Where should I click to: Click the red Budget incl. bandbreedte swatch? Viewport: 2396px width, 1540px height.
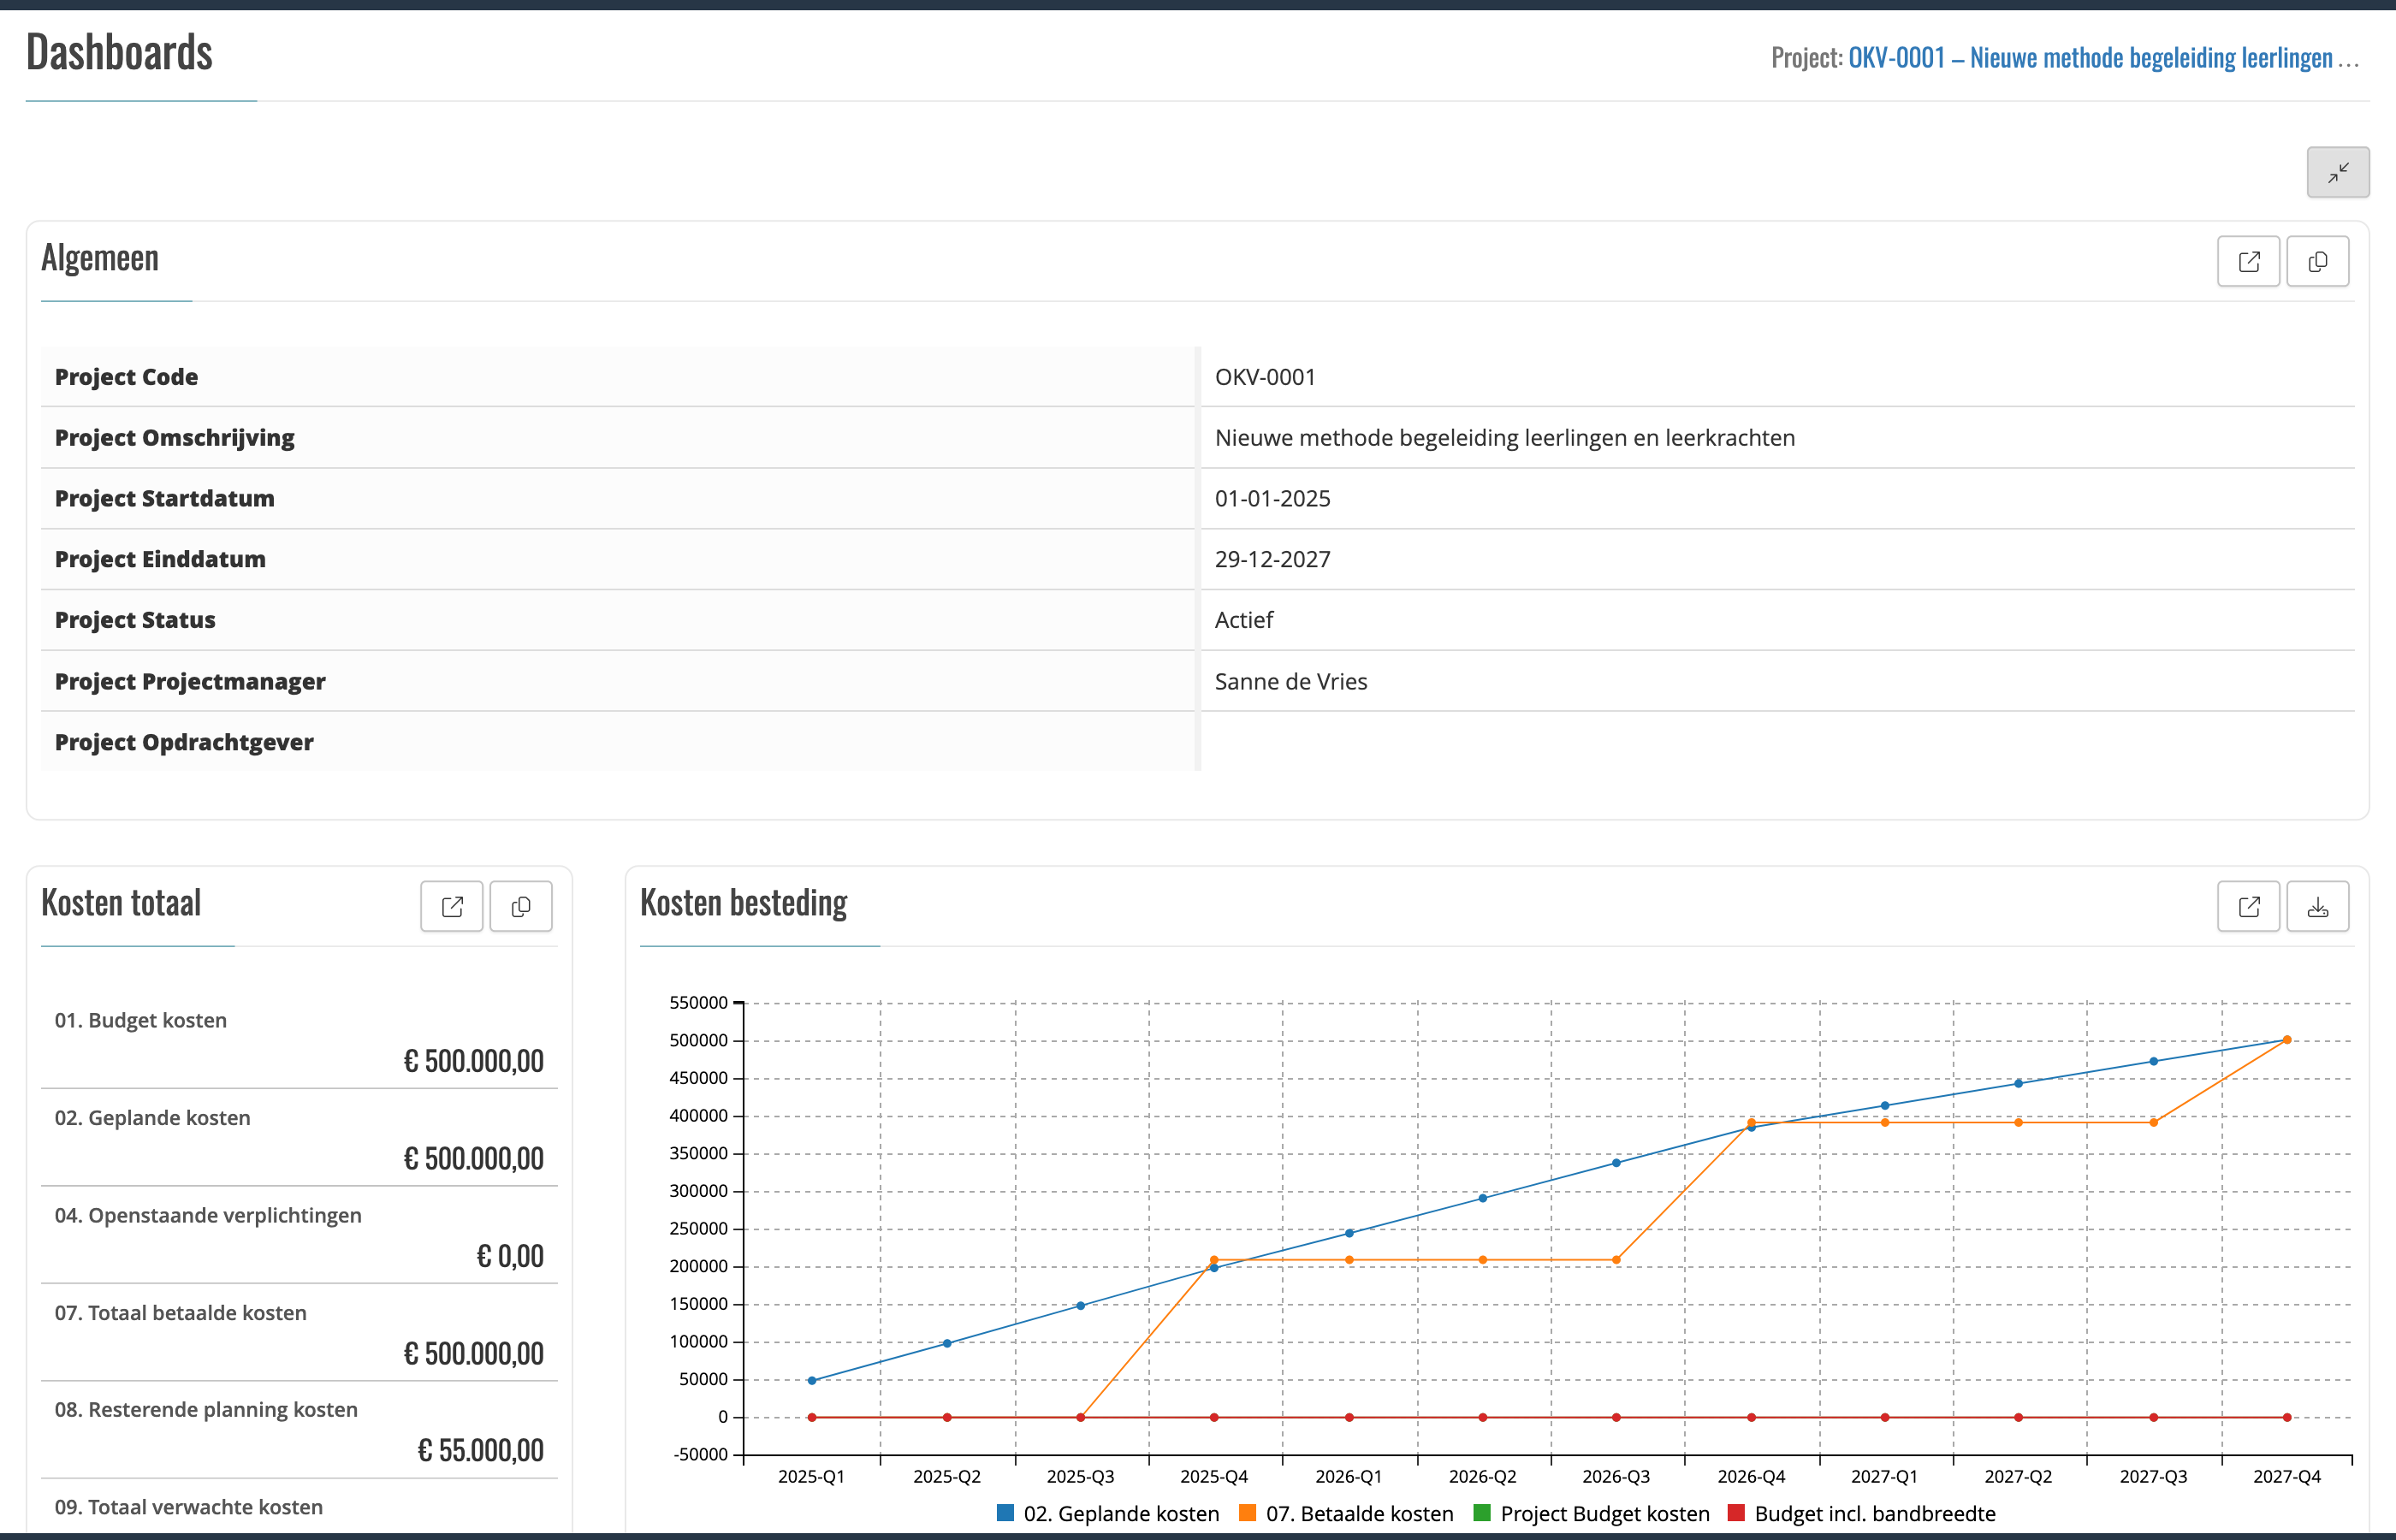pyautogui.click(x=1736, y=1513)
